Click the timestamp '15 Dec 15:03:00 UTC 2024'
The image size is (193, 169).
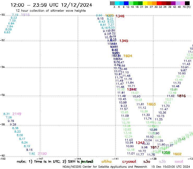pos(171,167)
